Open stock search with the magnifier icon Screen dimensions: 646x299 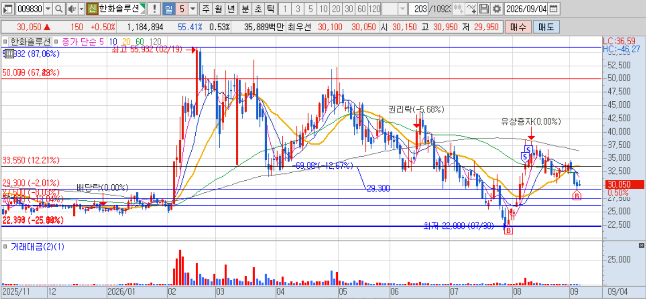tap(59, 8)
